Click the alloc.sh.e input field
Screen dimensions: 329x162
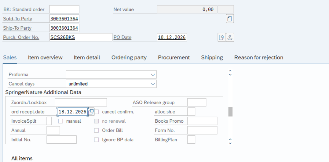click(x=191, y=112)
